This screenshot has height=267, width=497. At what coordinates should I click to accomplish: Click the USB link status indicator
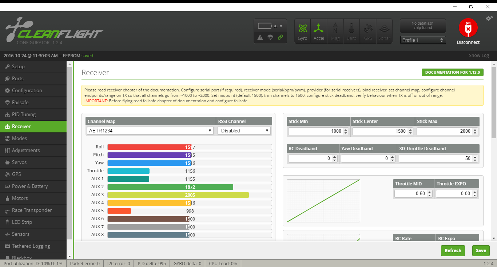pyautogui.click(x=280, y=37)
